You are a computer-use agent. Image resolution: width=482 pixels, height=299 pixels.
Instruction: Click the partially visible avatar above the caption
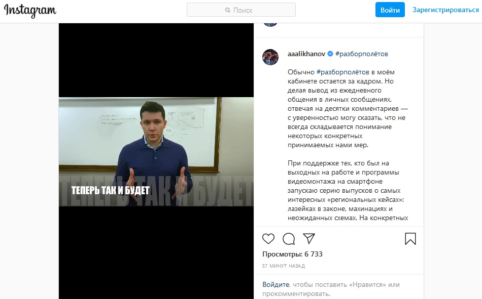click(x=270, y=25)
